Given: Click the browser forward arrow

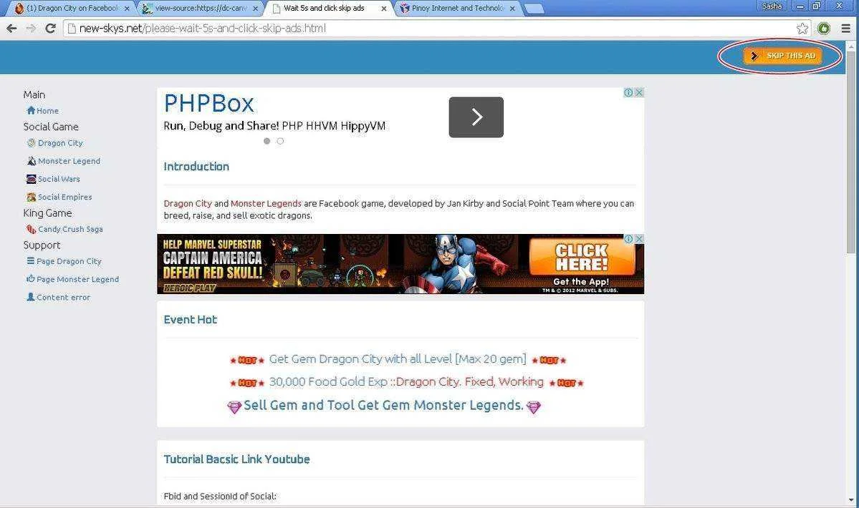Looking at the screenshot, I should point(32,29).
